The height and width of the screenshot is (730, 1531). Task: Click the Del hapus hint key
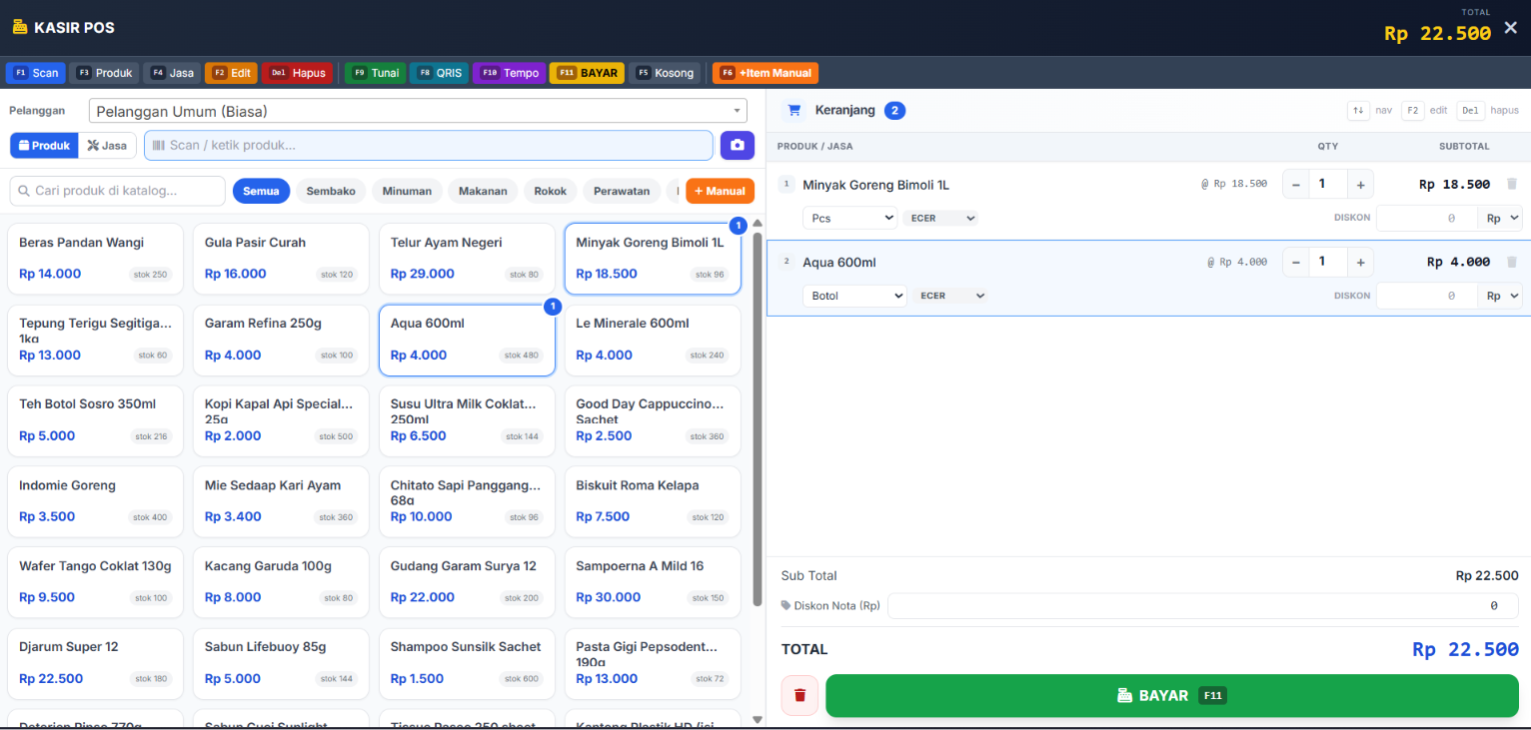pyautogui.click(x=1469, y=111)
